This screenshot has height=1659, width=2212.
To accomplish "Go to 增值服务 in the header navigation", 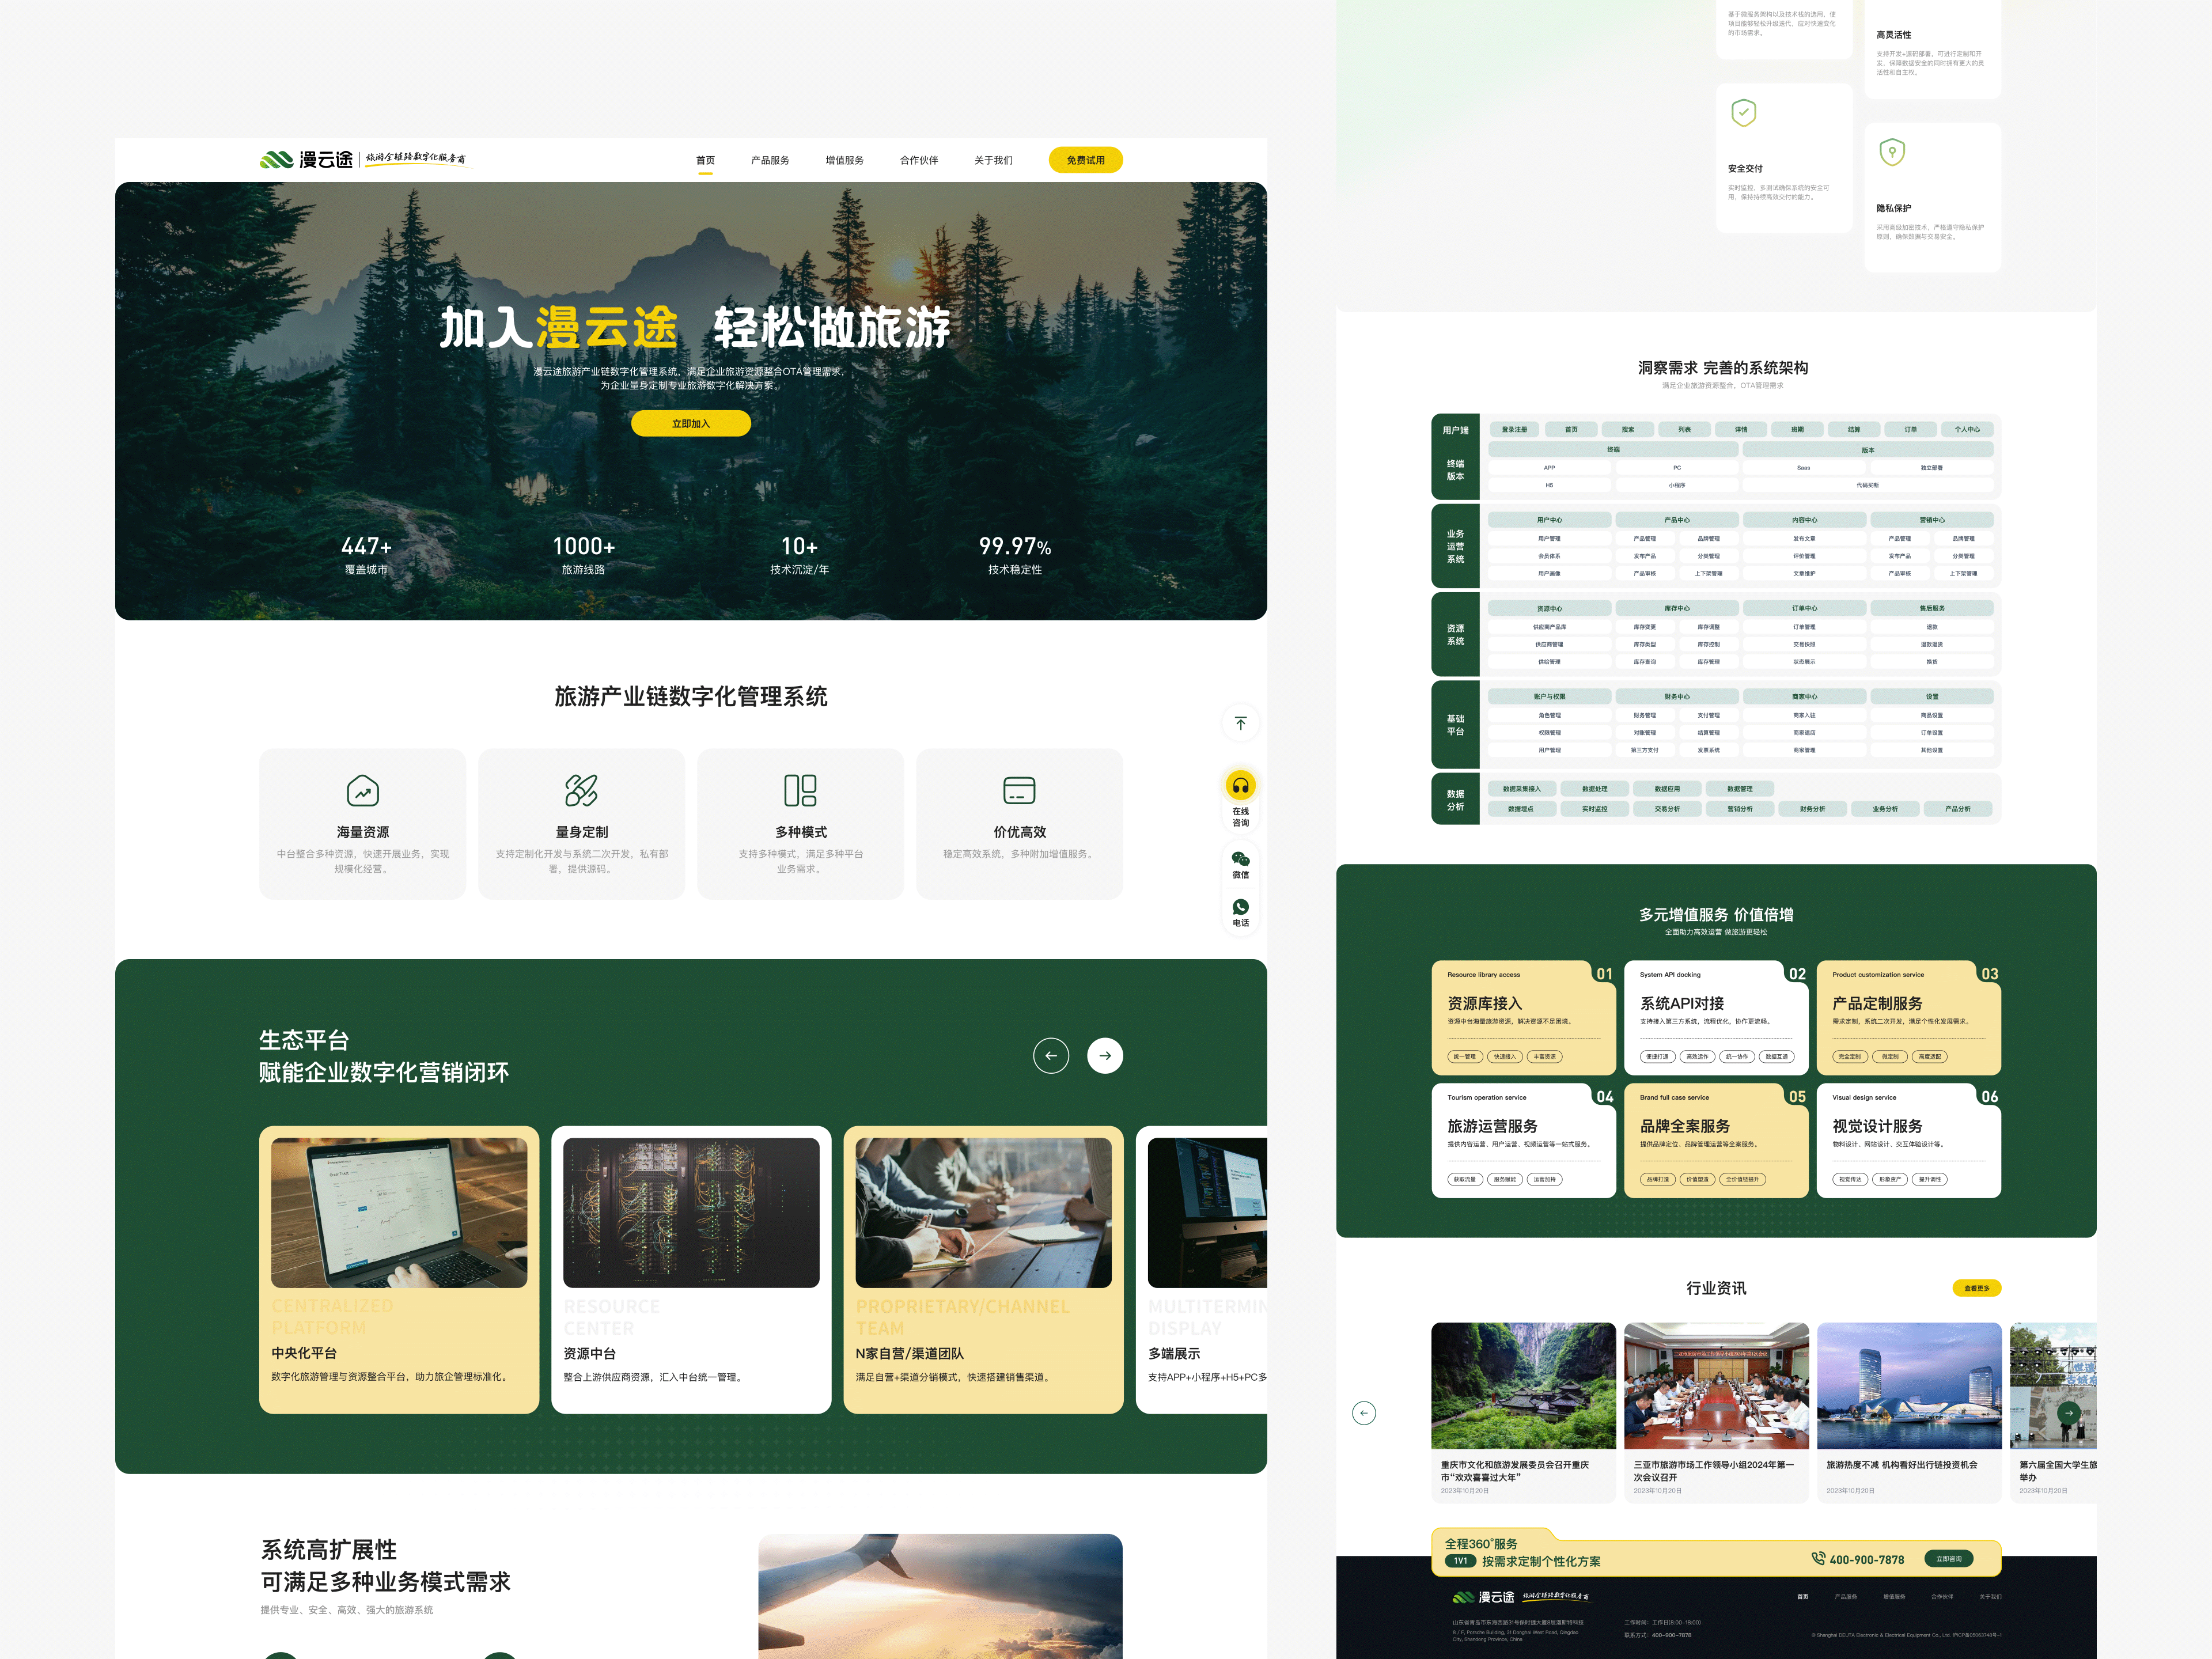I will [x=844, y=160].
